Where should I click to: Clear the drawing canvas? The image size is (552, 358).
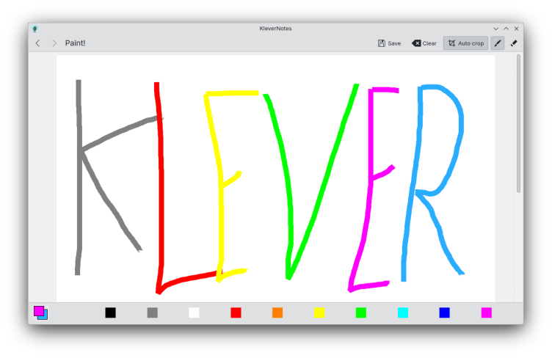424,43
